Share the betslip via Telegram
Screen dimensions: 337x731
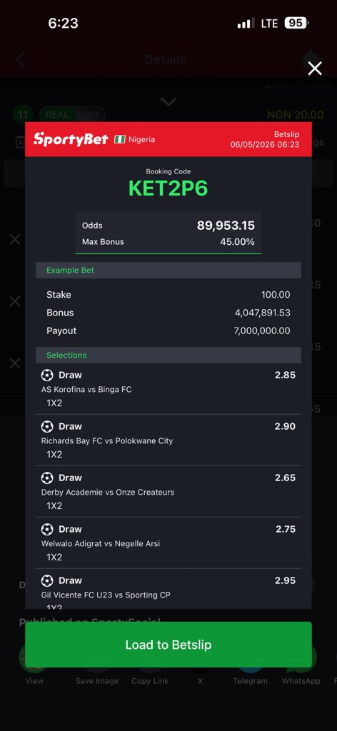(251, 680)
